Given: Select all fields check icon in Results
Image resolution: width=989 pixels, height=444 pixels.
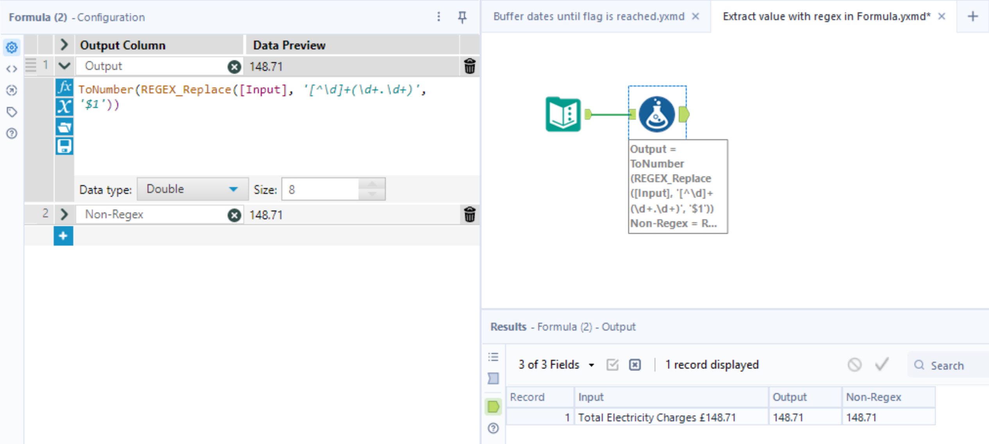Looking at the screenshot, I should click(x=612, y=365).
